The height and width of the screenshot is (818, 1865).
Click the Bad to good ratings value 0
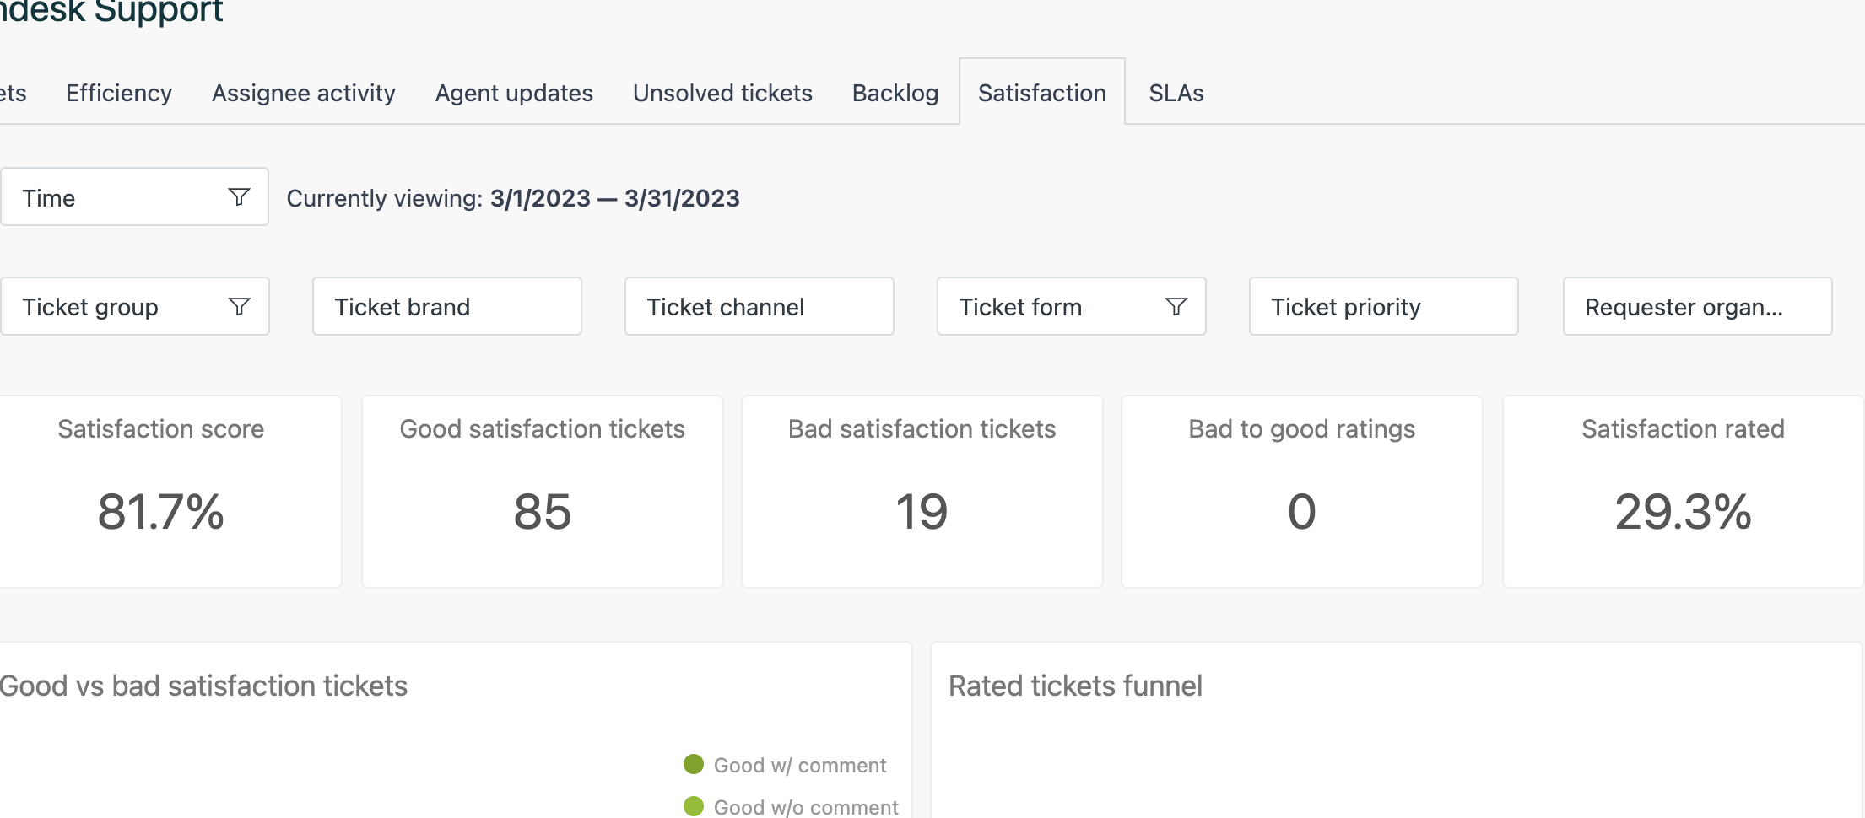(x=1302, y=511)
